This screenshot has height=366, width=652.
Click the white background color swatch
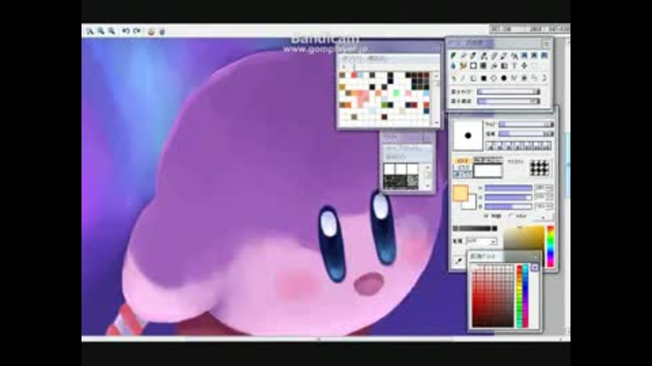tap(469, 202)
